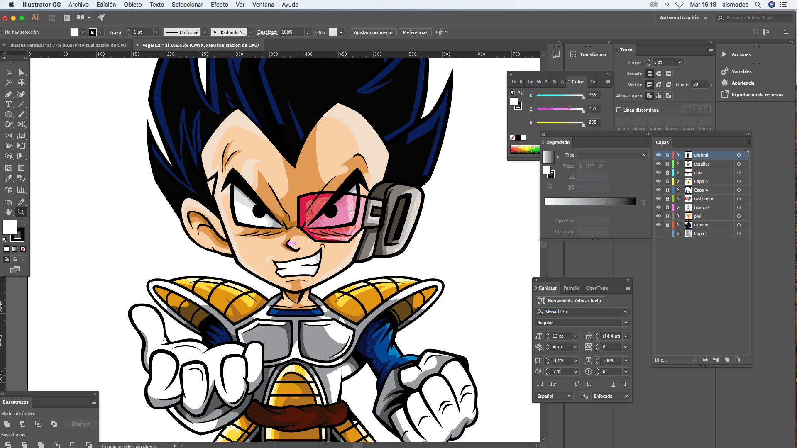The image size is (797, 448).
Task: Click Ajustar documento button in toolbar
Action: pyautogui.click(x=373, y=32)
